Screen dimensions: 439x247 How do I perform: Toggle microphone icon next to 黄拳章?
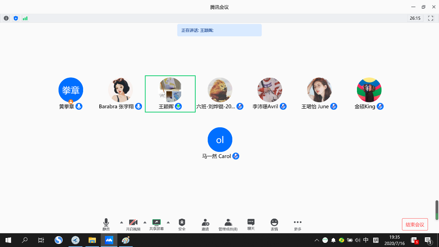pos(79,107)
